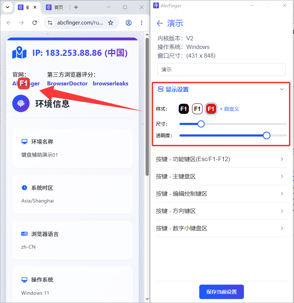Expand 按键 - 编辑控制键区

coord(221,193)
